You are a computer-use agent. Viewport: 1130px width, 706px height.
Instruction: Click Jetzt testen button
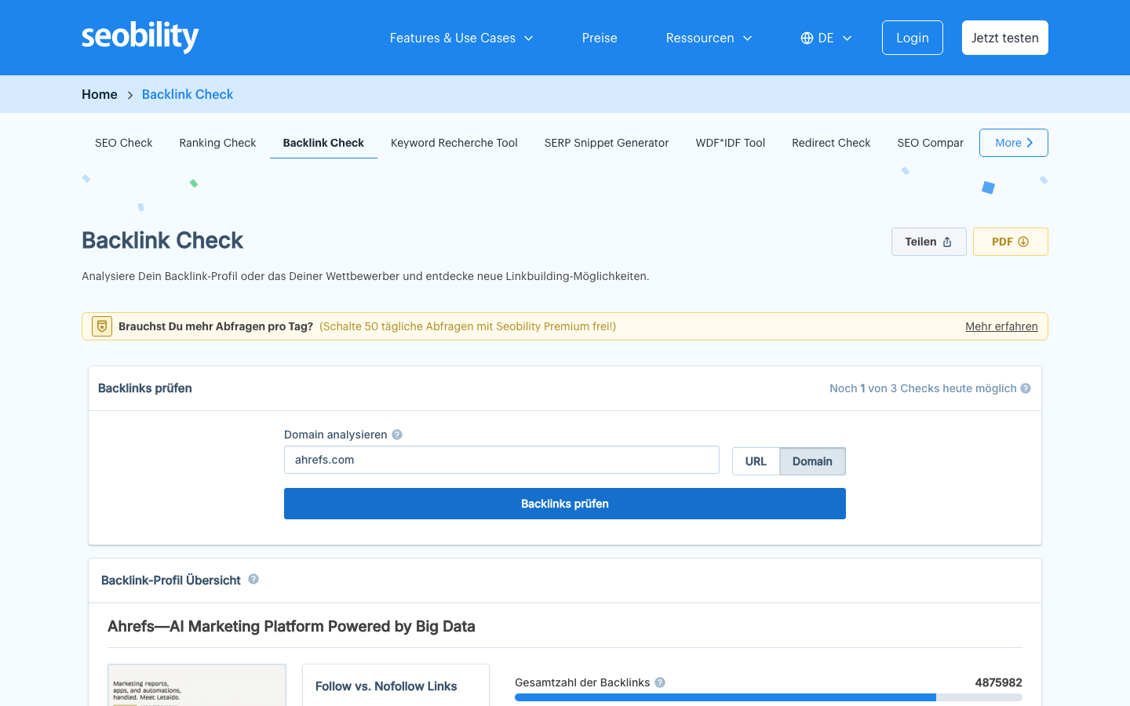pyautogui.click(x=1005, y=38)
